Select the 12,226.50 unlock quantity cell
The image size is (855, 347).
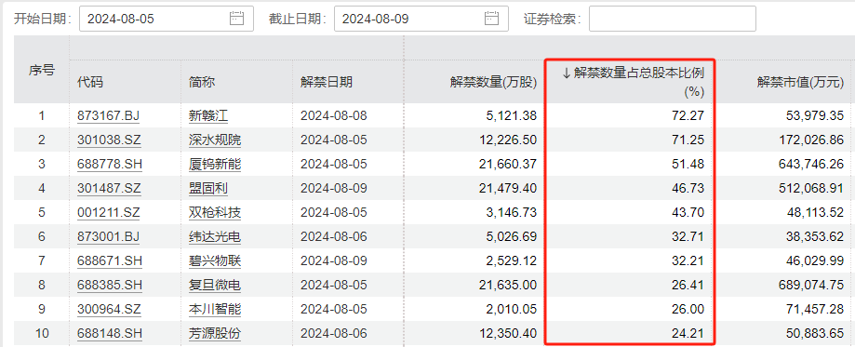tap(508, 140)
